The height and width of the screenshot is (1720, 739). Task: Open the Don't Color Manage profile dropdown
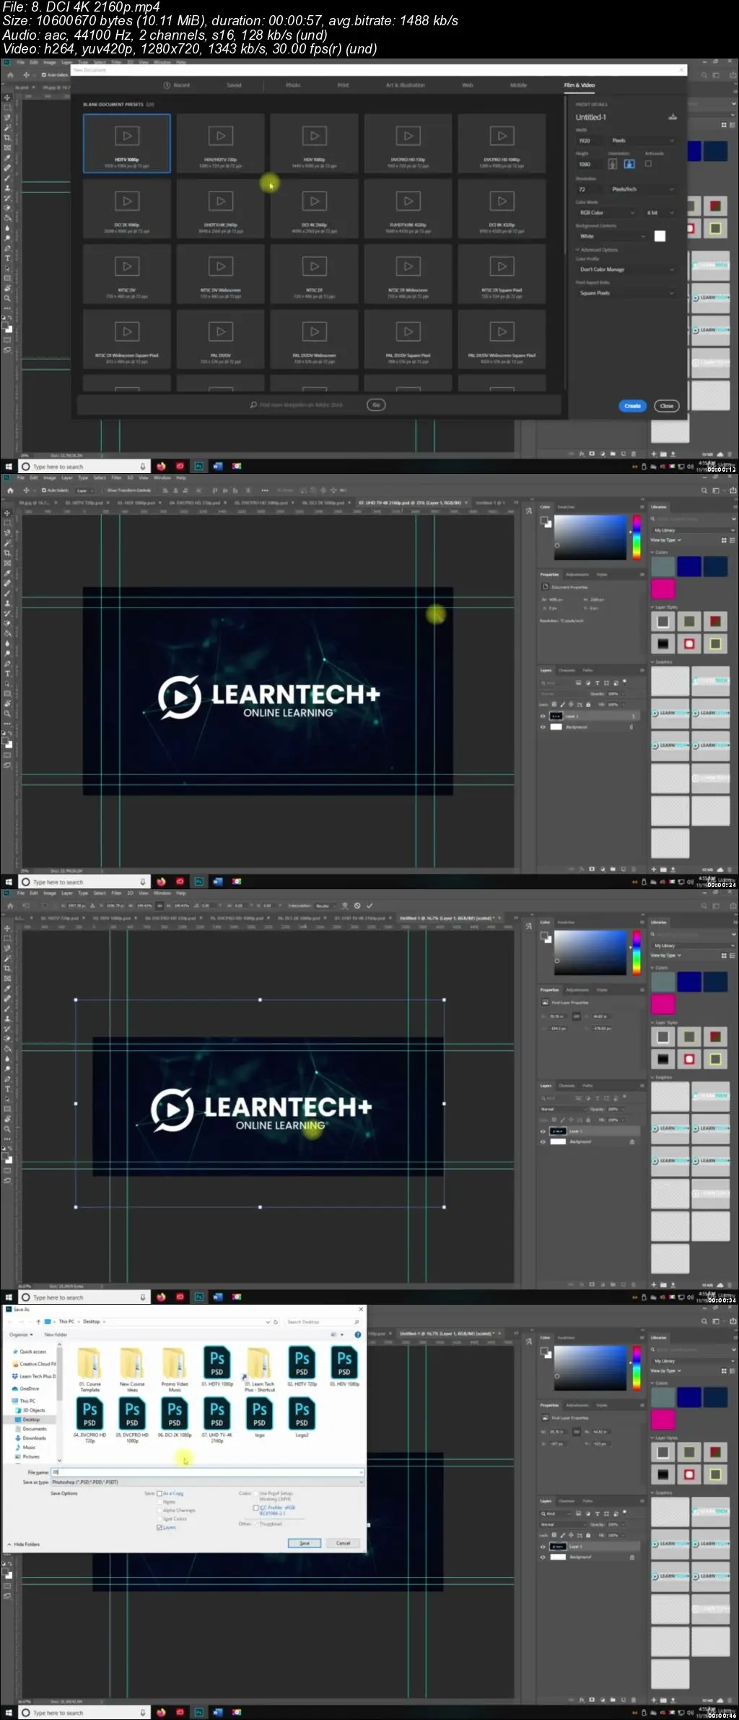pos(626,269)
